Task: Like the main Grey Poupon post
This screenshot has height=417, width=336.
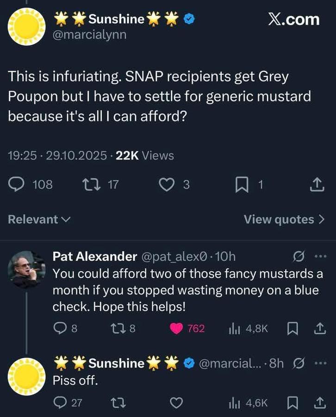Action: click(x=166, y=185)
